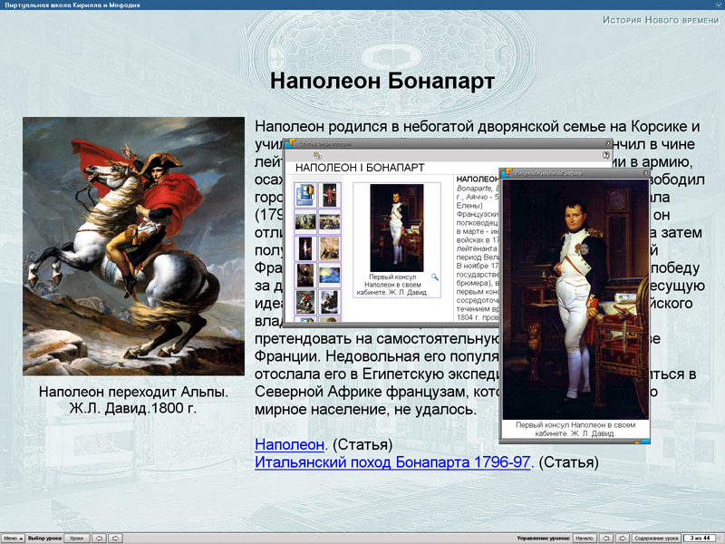Click the previous lesson arrow beside Уроки
This screenshot has width=725, height=544.
(99, 539)
